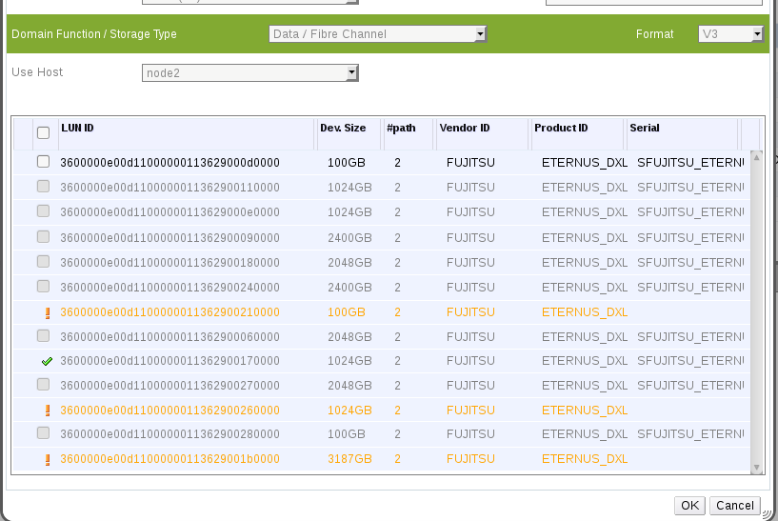Screen dimensions: 778x521
Task: Click path count 2 of LUN ending 1b0000
Action: [x=397, y=459]
